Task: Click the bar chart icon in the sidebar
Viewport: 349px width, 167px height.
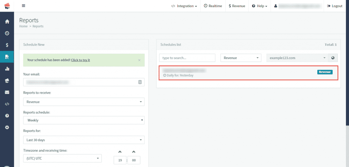Action: coord(7,69)
